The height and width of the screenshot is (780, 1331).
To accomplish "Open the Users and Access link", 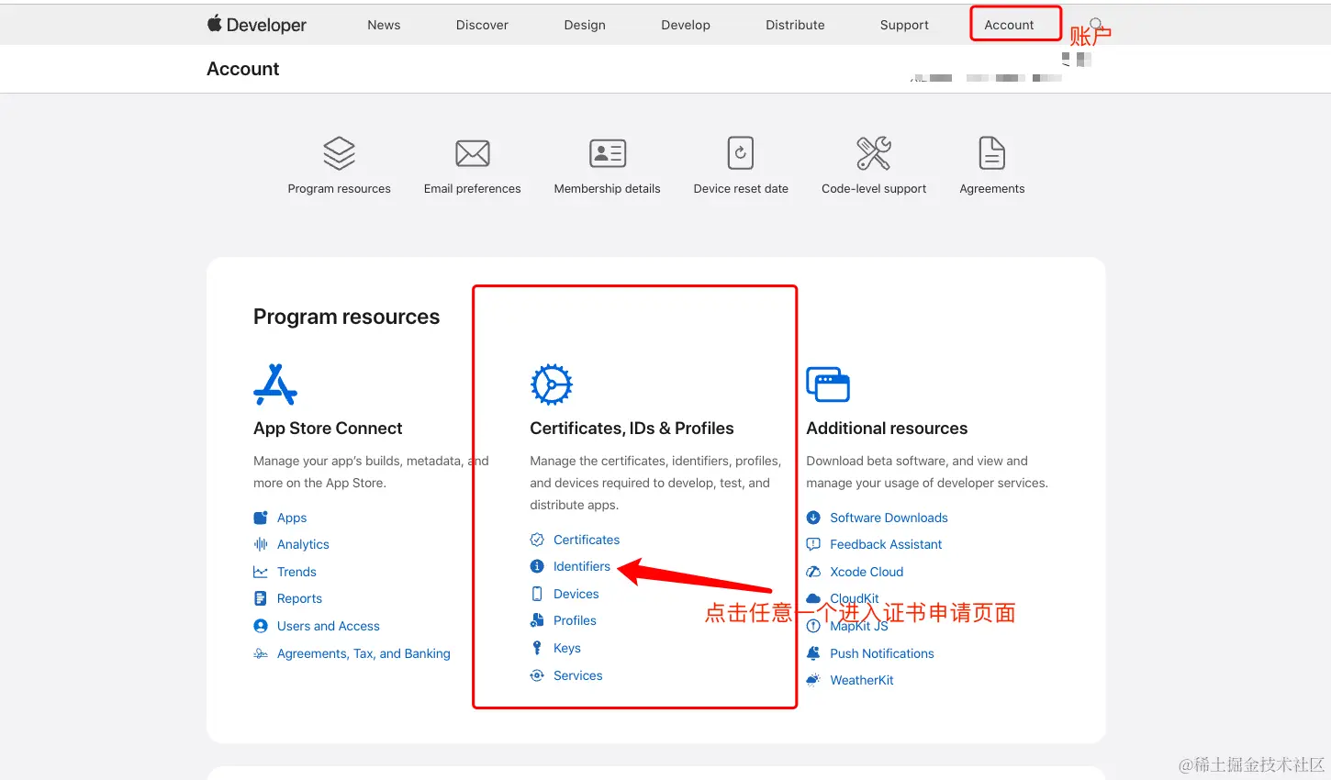I will [329, 626].
